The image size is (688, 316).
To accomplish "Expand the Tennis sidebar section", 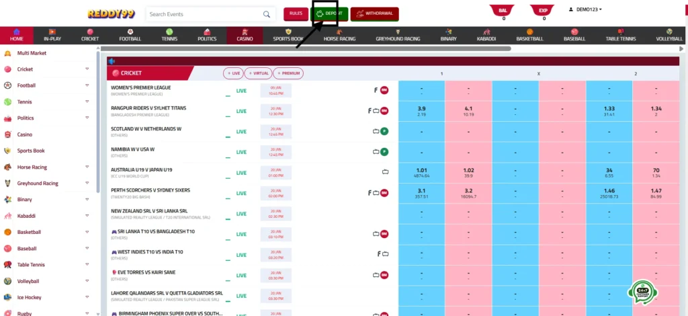I will (x=87, y=102).
